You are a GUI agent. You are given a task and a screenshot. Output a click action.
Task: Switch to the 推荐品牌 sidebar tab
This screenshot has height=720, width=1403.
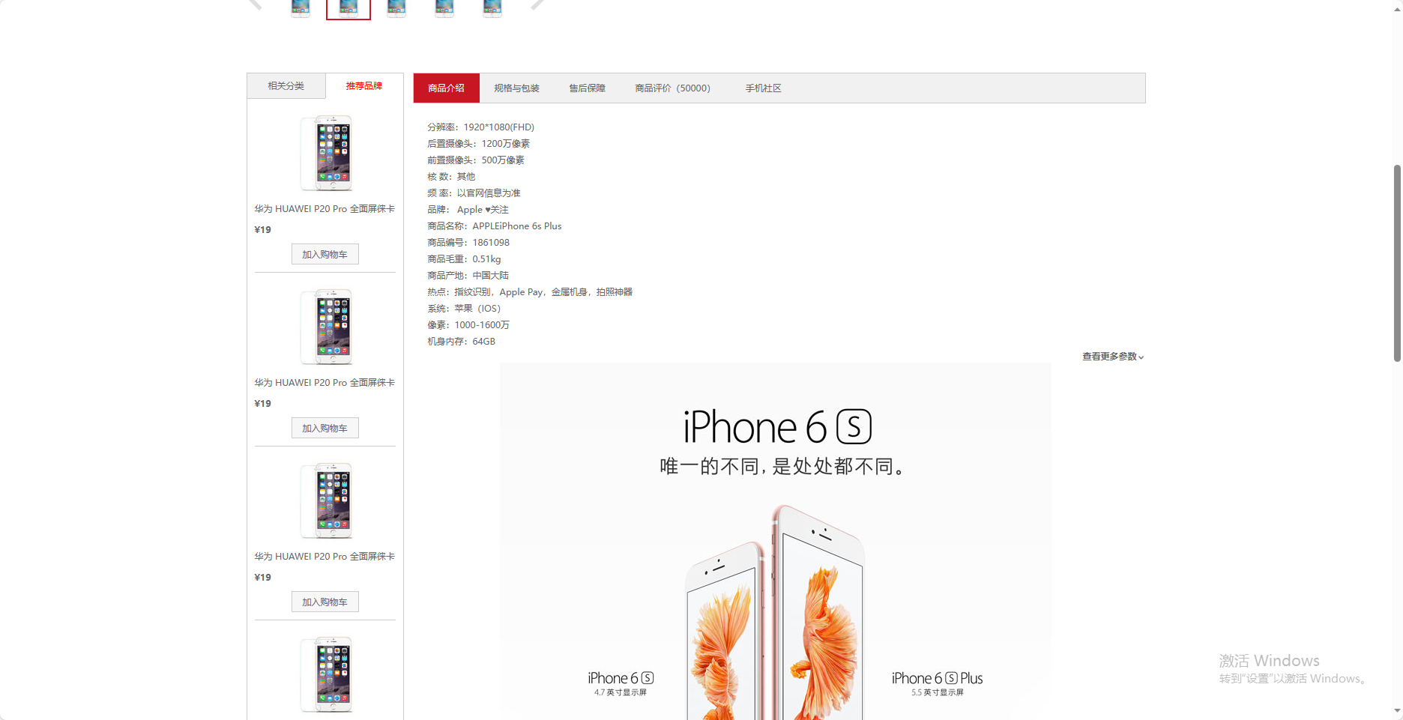(x=364, y=86)
